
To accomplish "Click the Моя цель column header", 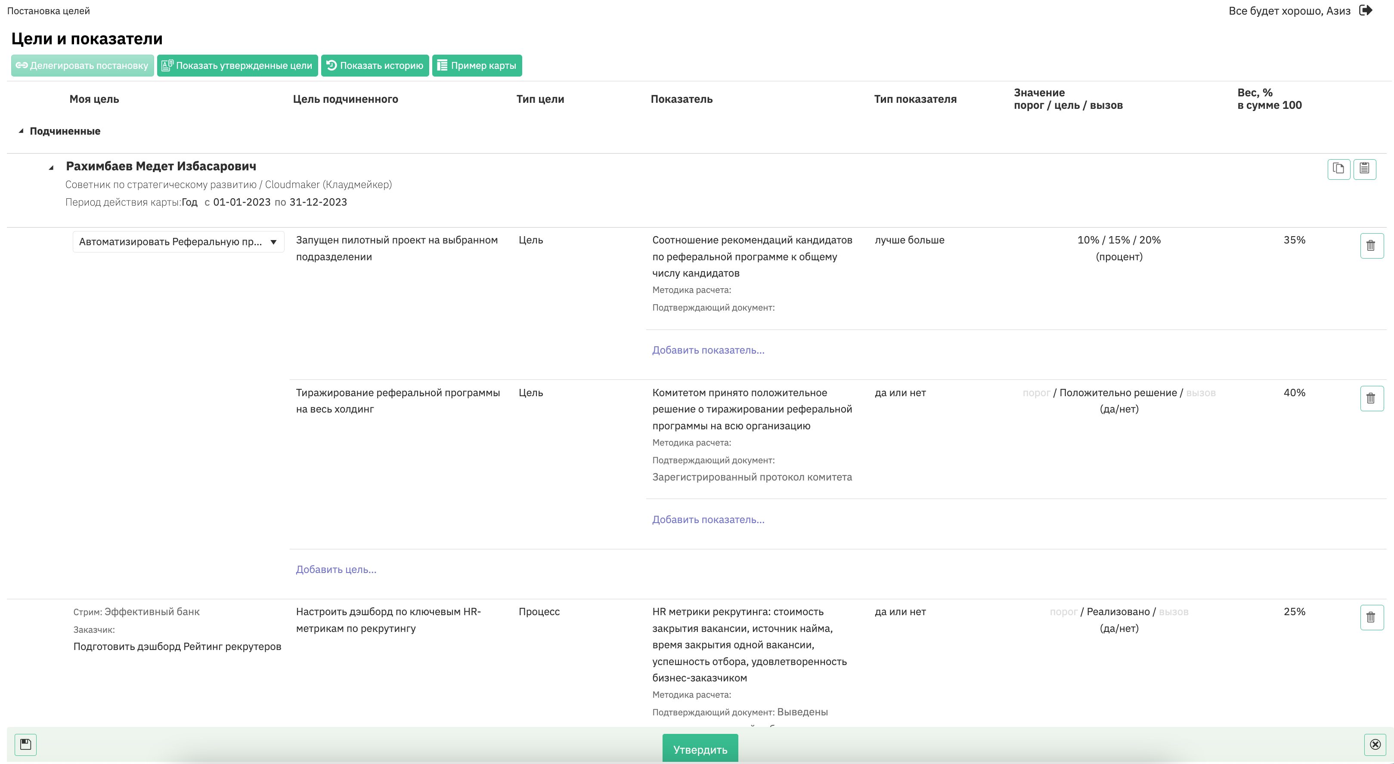I will (94, 99).
